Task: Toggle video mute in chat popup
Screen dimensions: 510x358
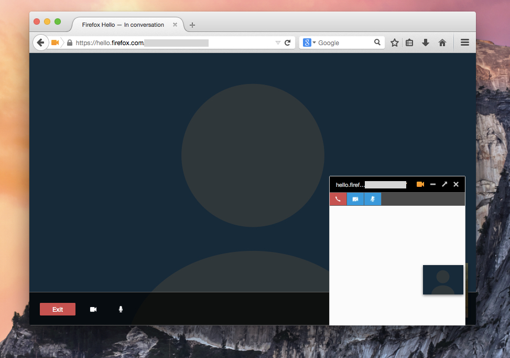Action: [x=355, y=199]
